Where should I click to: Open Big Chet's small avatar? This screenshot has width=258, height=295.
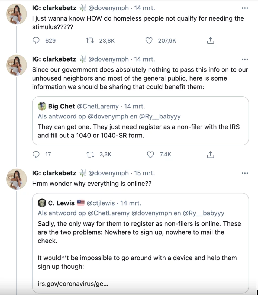click(42, 106)
